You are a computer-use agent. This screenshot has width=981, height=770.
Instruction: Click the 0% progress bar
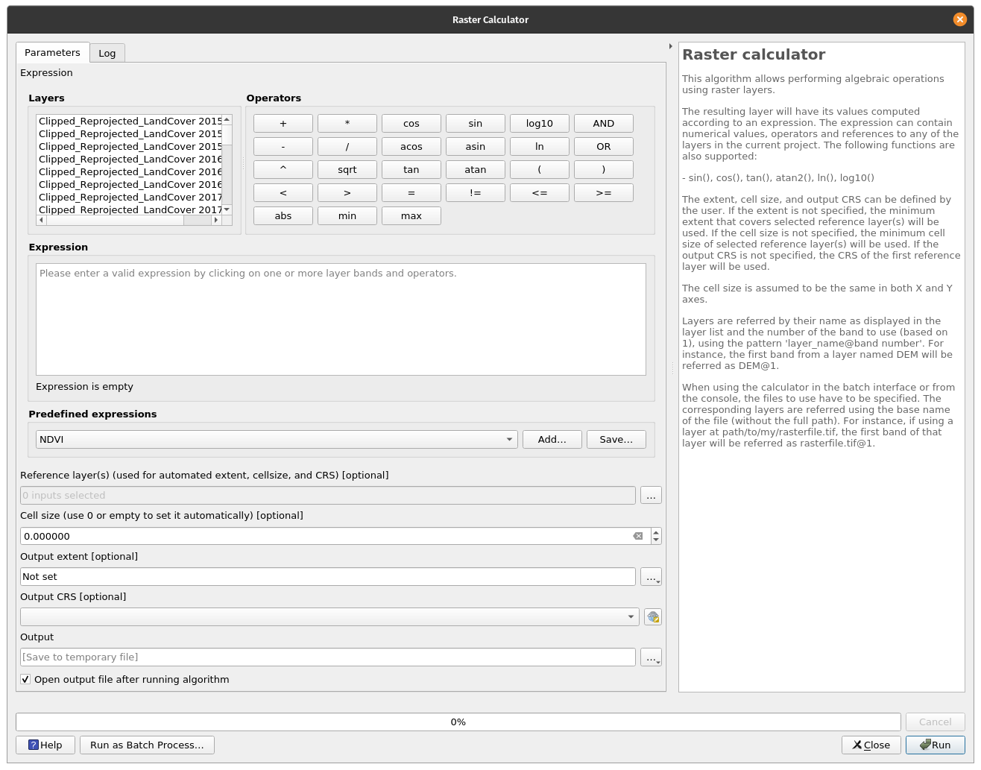458,722
